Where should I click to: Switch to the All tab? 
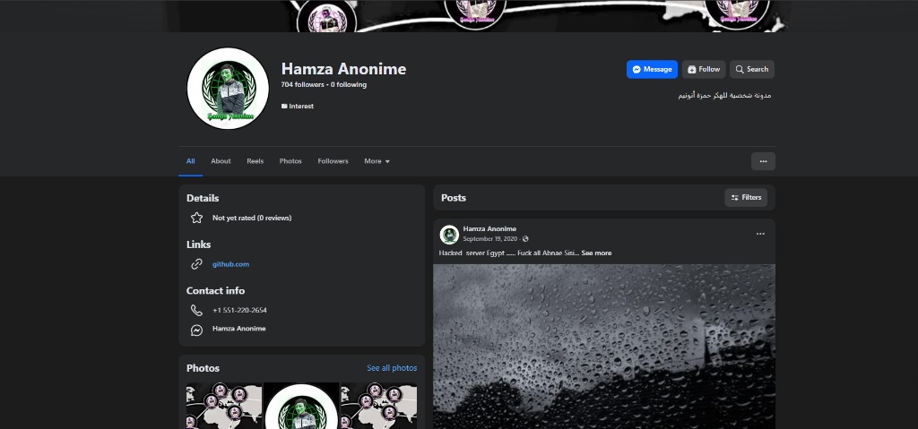[x=191, y=161]
